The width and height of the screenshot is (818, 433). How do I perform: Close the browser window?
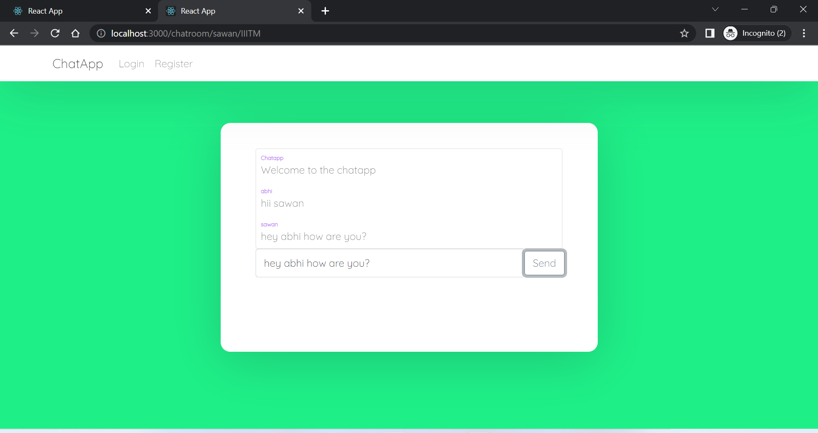click(803, 9)
